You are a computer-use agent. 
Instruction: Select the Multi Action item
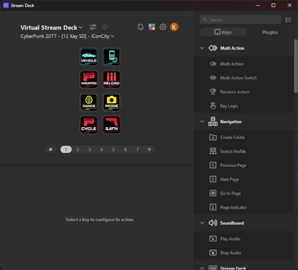pyautogui.click(x=244, y=64)
